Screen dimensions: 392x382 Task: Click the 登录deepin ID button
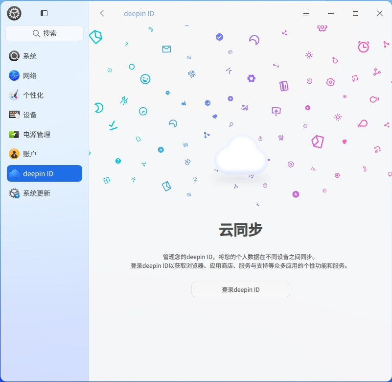point(241,289)
